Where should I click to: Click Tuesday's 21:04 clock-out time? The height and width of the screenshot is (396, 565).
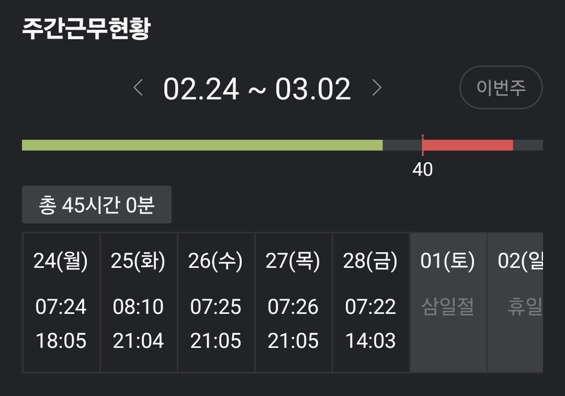pos(138,341)
